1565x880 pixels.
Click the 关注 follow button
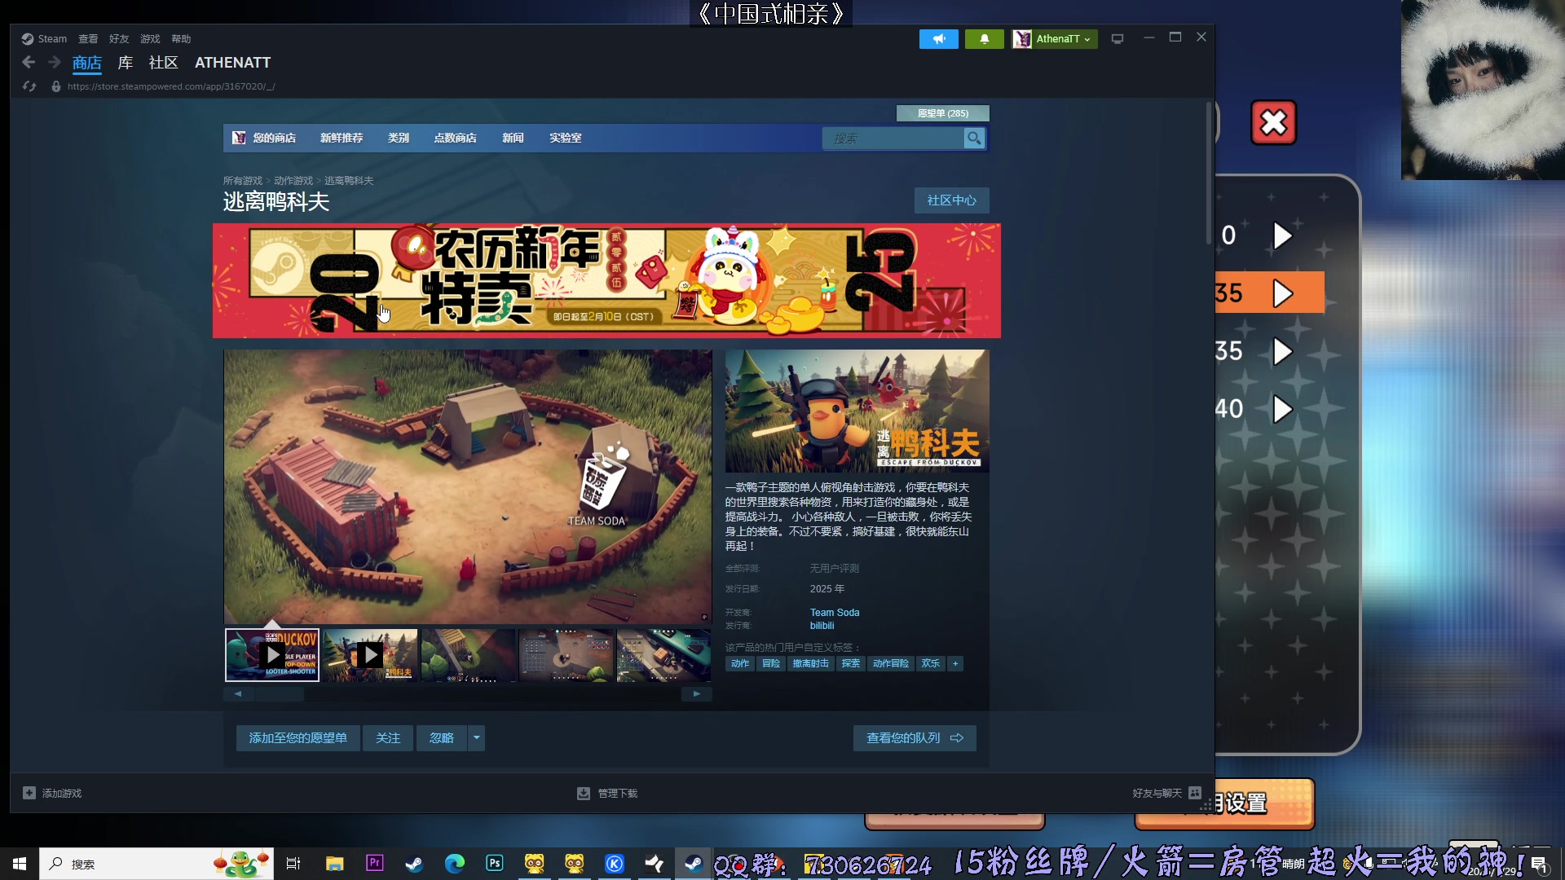[x=388, y=738]
